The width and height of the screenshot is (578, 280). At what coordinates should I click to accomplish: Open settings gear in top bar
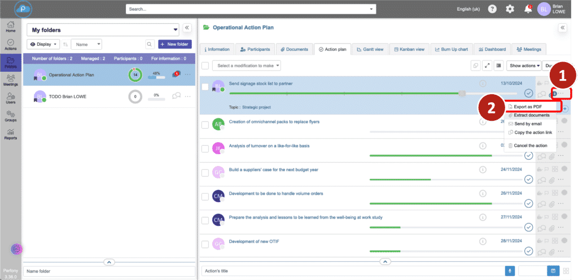(x=510, y=9)
